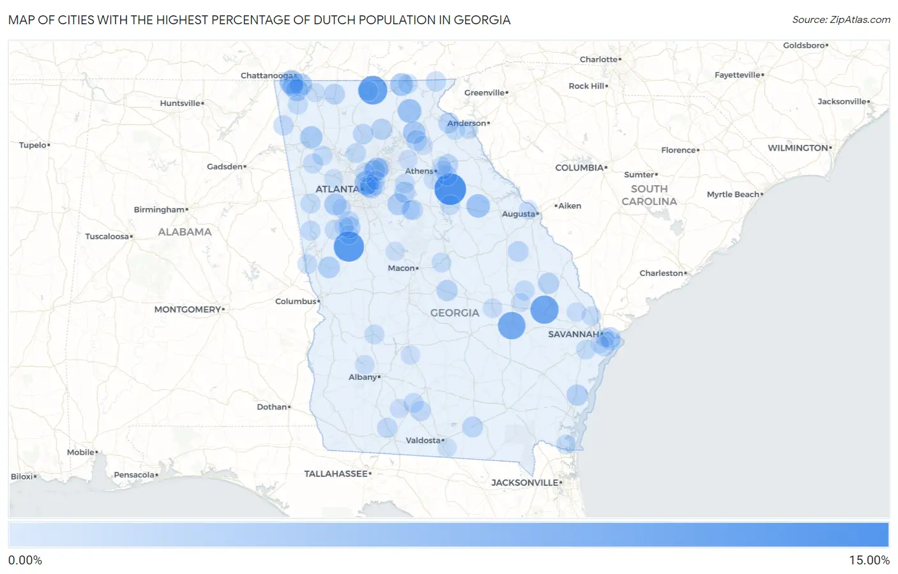Click the Florence city label

[x=679, y=151]
